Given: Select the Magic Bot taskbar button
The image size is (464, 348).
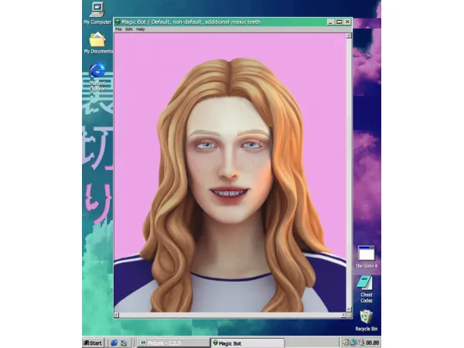Looking at the screenshot, I should pos(247,343).
